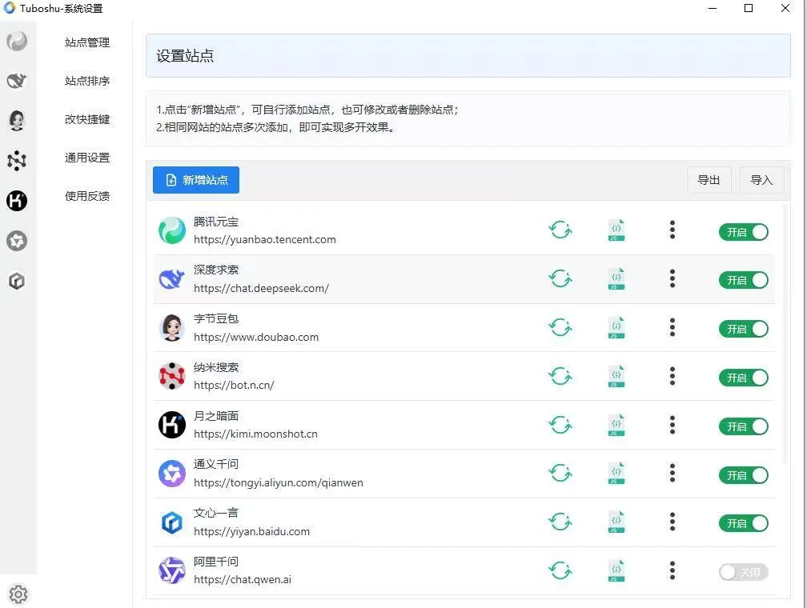Image resolution: width=807 pixels, height=608 pixels.
Task: Click the 新增站点 button
Action: tap(195, 179)
